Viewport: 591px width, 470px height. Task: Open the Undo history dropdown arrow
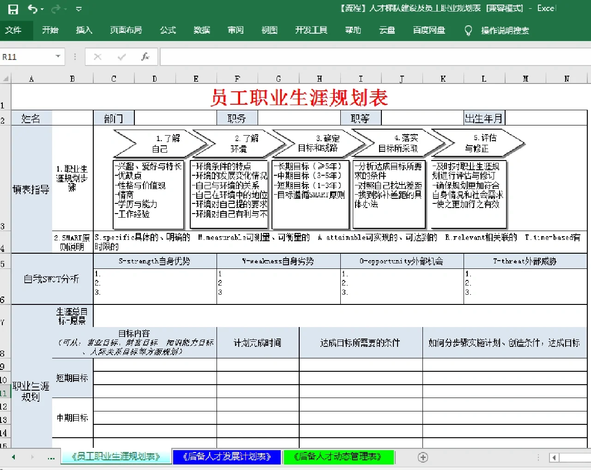pos(42,9)
